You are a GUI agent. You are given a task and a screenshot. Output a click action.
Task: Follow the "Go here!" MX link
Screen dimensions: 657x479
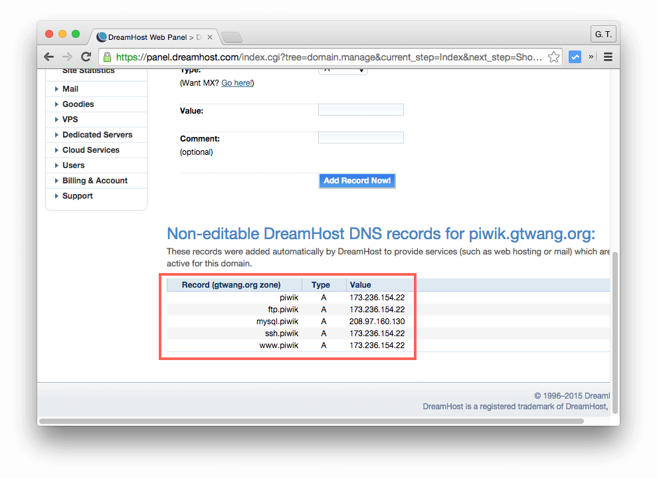pos(236,83)
